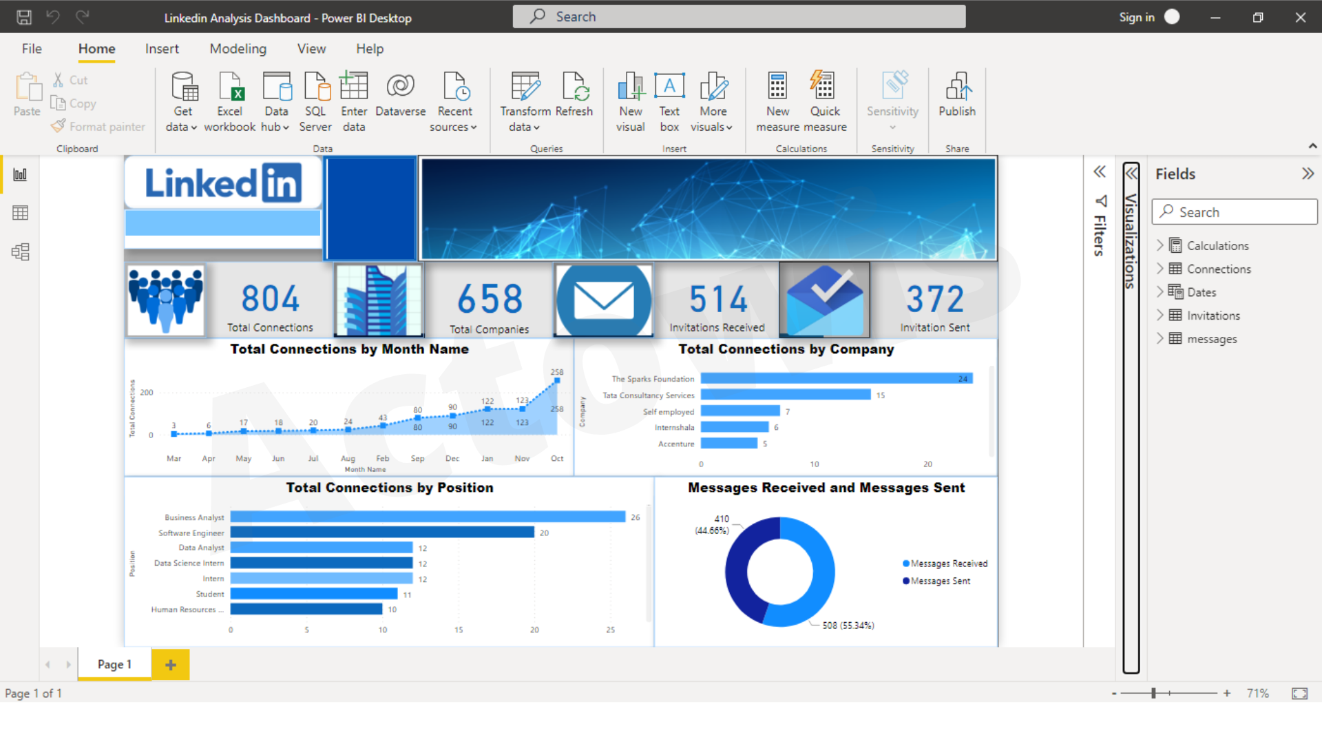Activate the Format painter
The height and width of the screenshot is (744, 1322).
click(98, 126)
